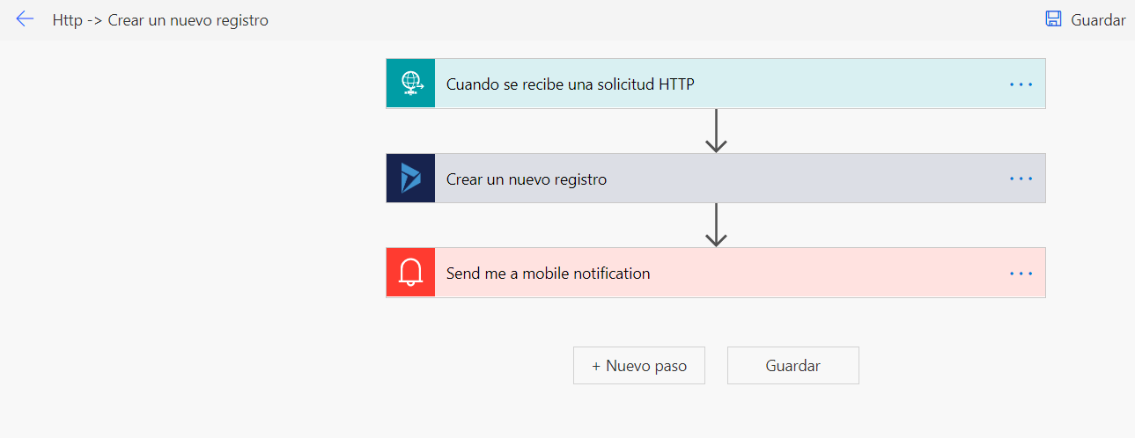Open the HTTP trigger step's ellipsis menu
1135x438 pixels.
1021,84
